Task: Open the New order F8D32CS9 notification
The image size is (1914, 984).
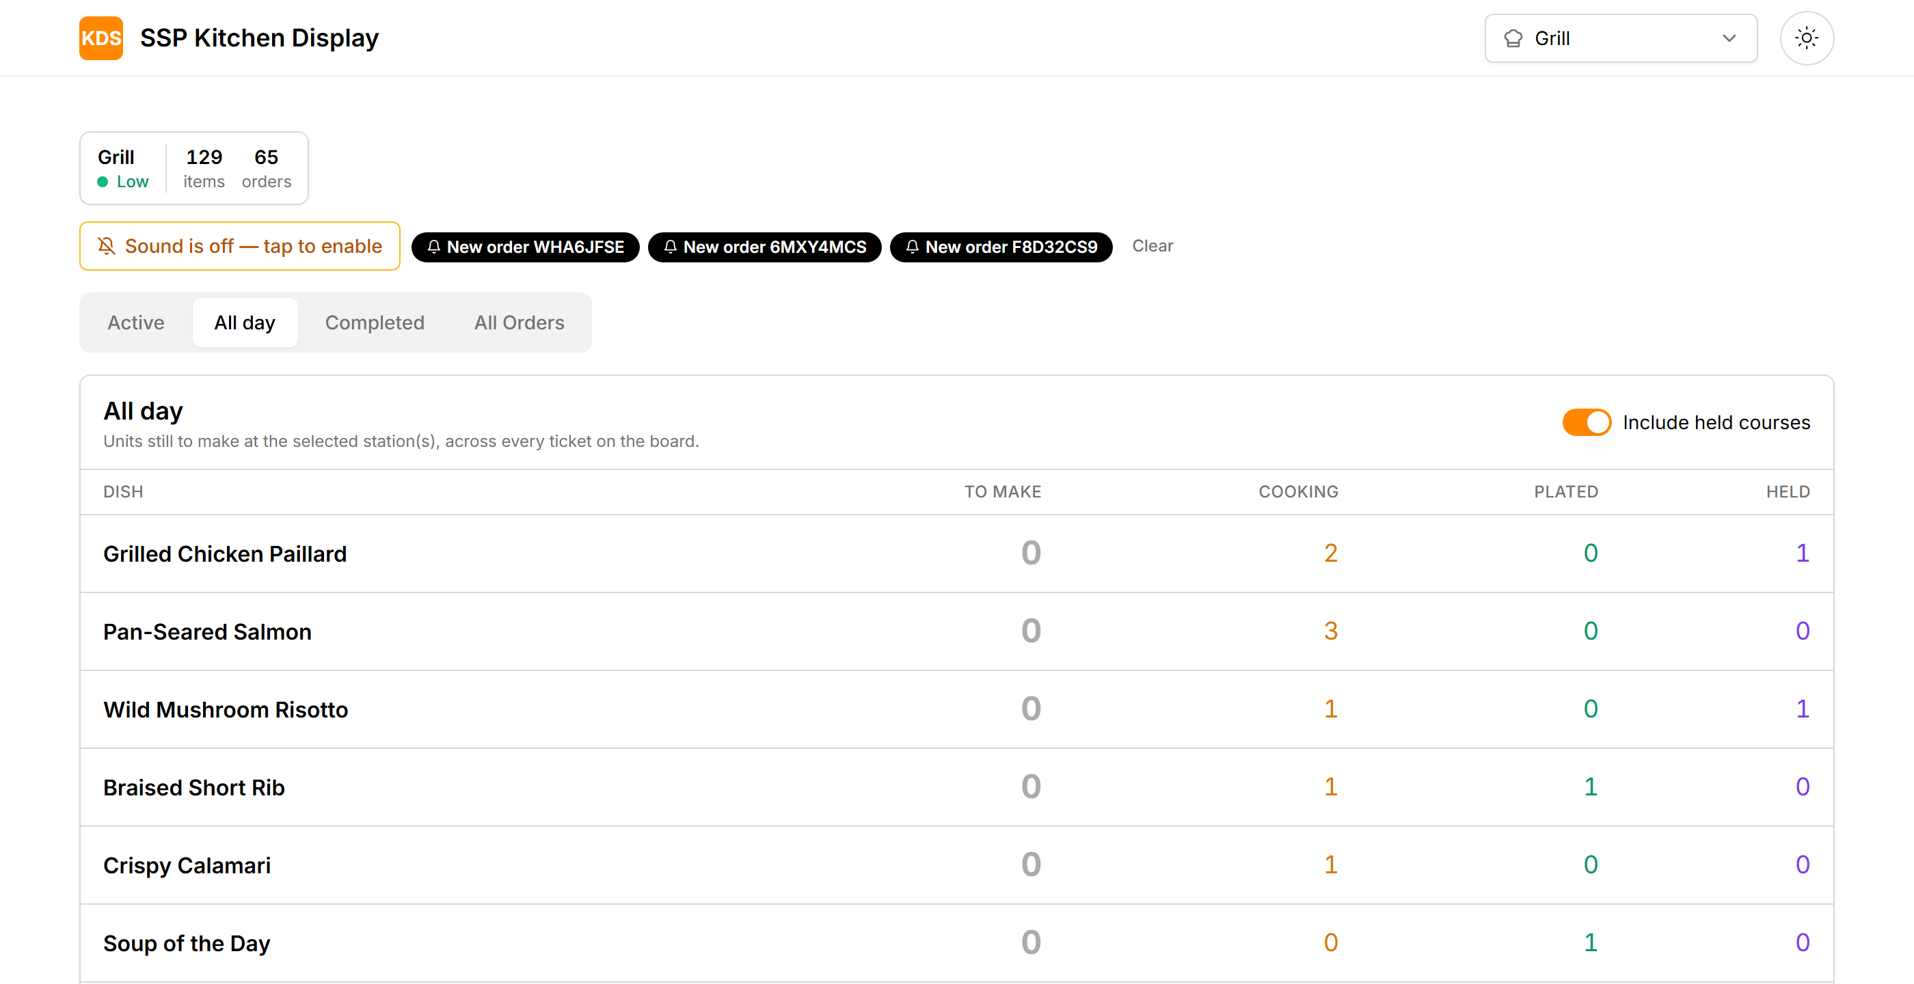Action: pyautogui.click(x=1001, y=247)
